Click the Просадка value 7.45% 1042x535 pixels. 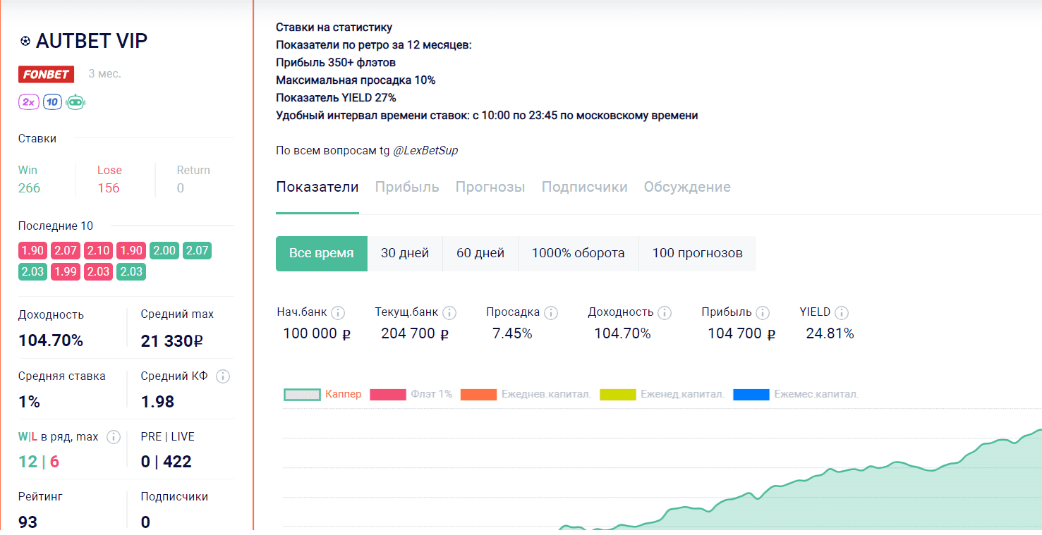[512, 333]
